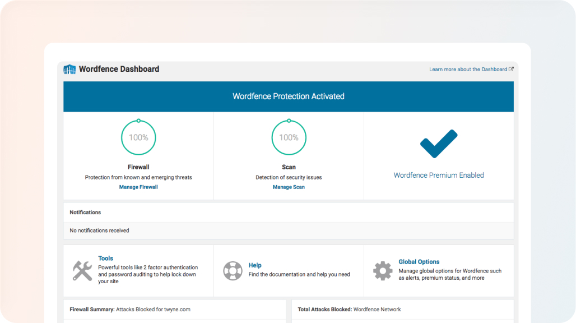Open Learn more about the Dashboard

pyautogui.click(x=468, y=70)
